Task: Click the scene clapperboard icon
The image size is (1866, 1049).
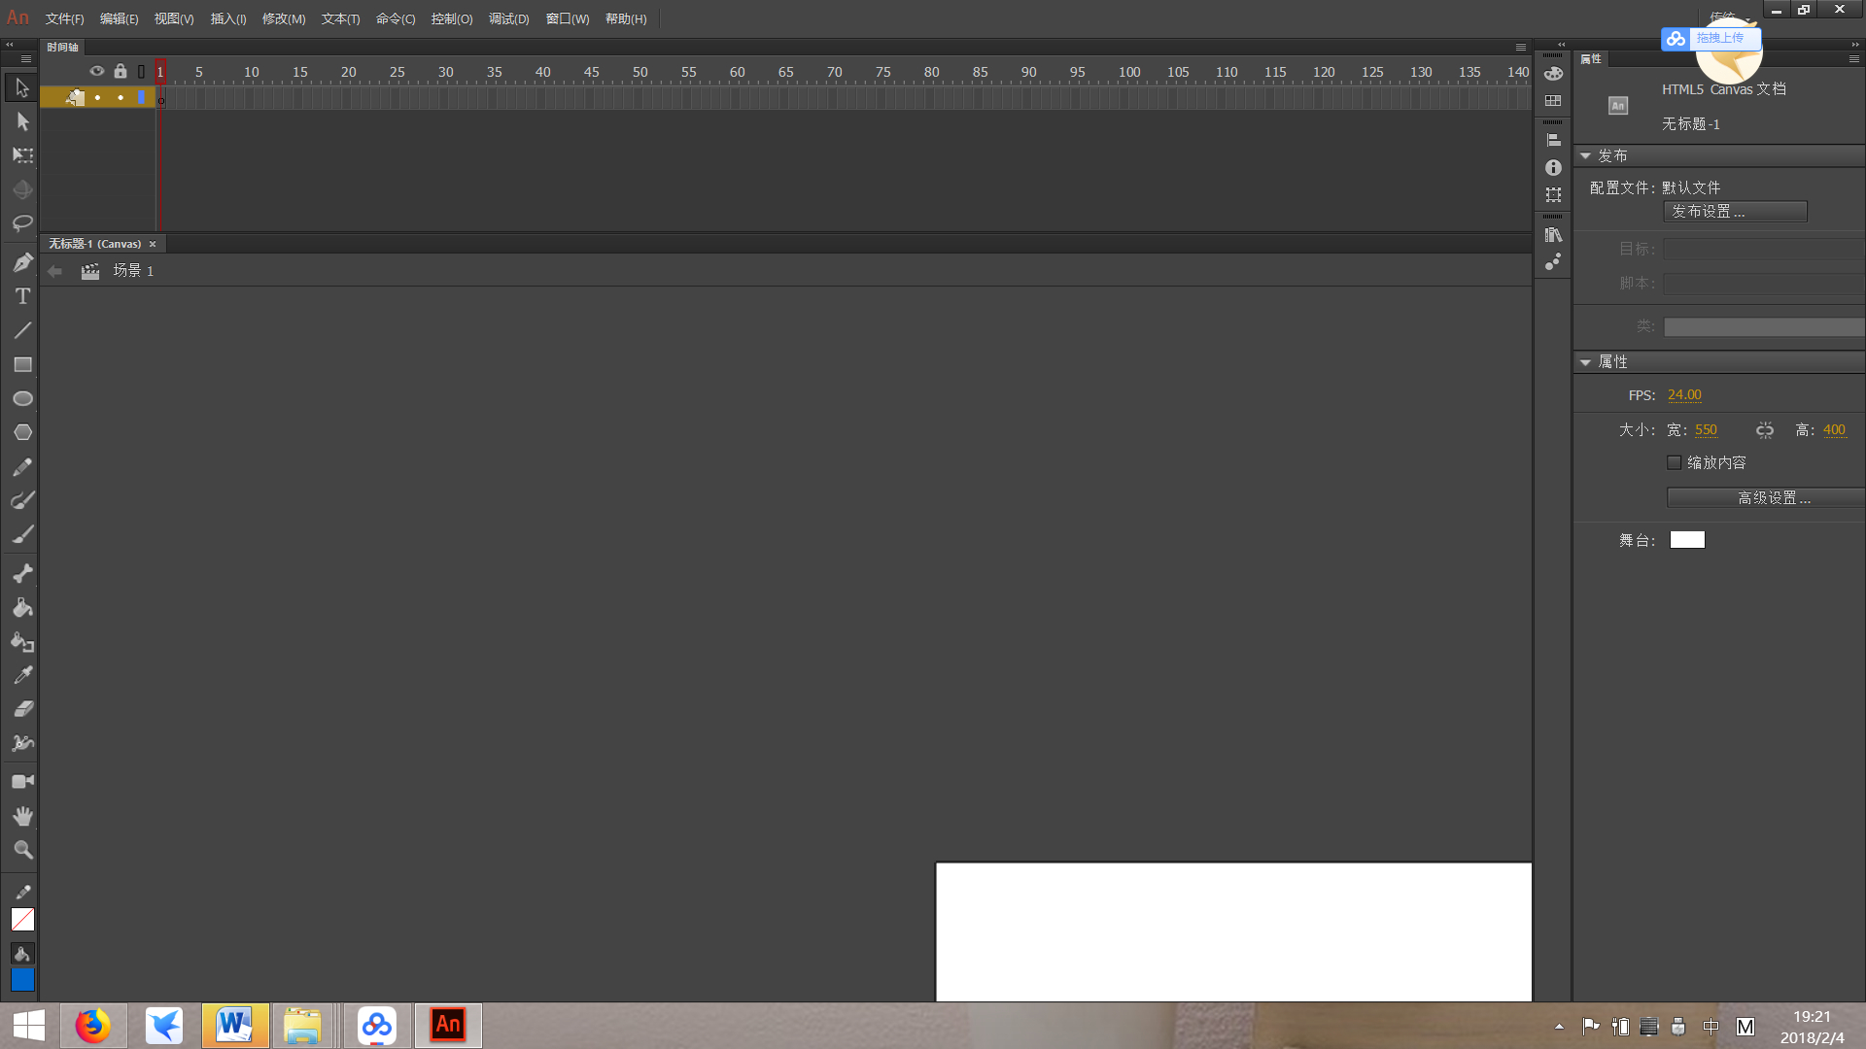Action: coord(90,271)
